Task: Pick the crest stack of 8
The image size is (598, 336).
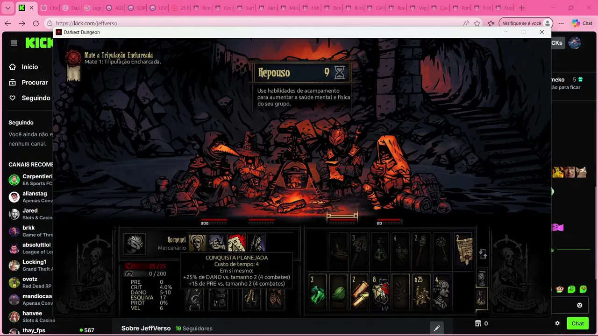Action: coord(380,292)
